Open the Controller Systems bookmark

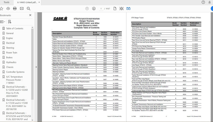(15, 72)
